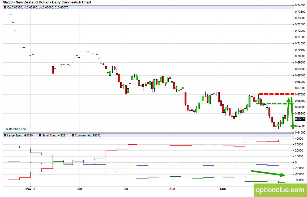
Task: Click the 0.69000 price axis label
Action: tap(300, 69)
